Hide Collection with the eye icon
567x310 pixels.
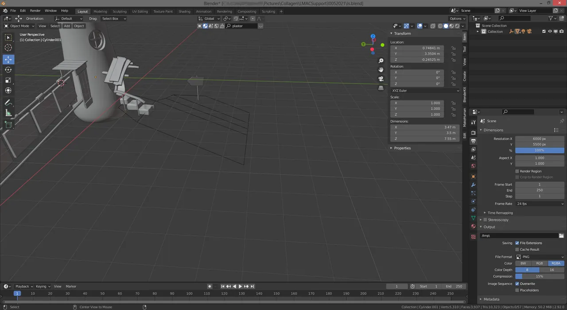tap(550, 31)
